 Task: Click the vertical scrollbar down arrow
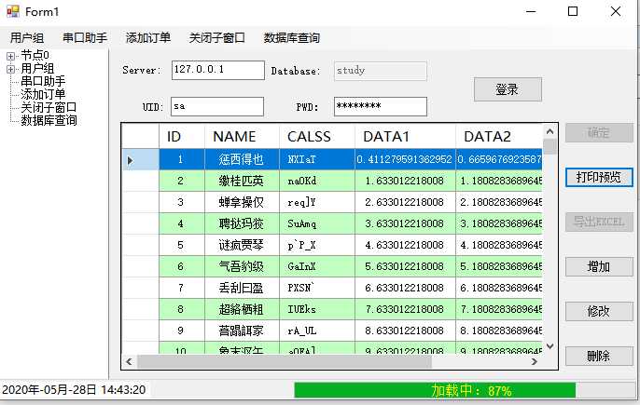(x=550, y=346)
